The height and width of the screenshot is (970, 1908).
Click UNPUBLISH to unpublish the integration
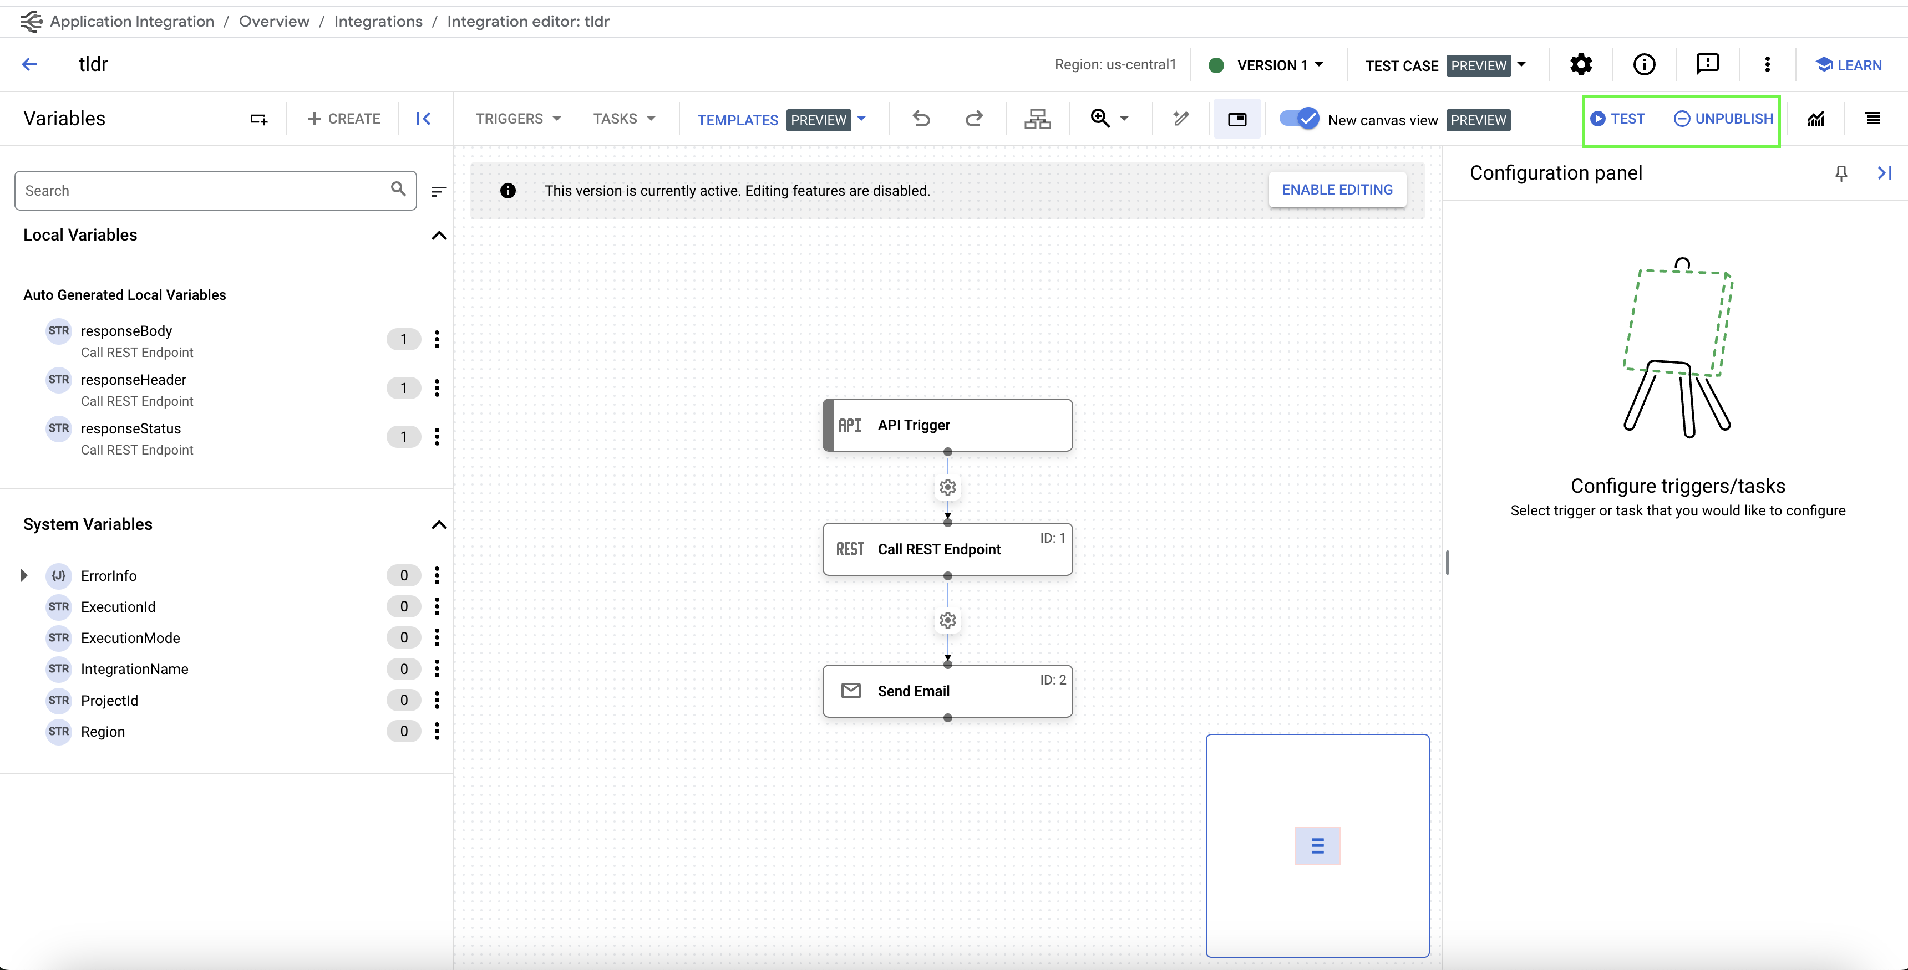[x=1722, y=118]
